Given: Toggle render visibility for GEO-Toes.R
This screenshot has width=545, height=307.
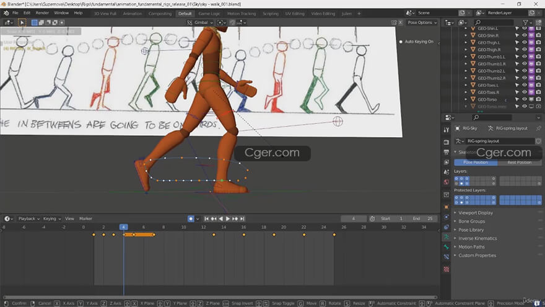Looking at the screenshot, I should 538,92.
